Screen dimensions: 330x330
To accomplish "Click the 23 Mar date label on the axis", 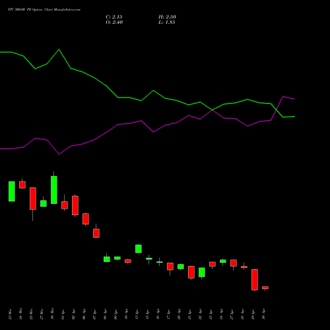I will 10,314.
